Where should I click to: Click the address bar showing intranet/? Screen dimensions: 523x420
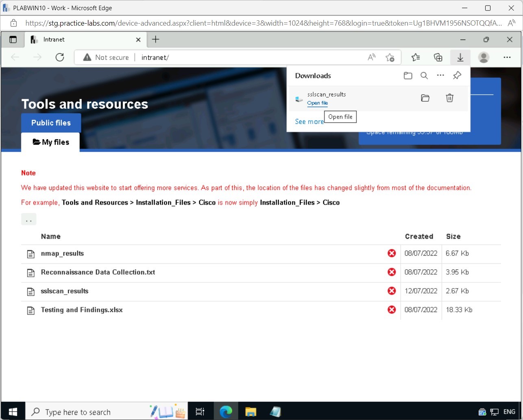coord(244,57)
